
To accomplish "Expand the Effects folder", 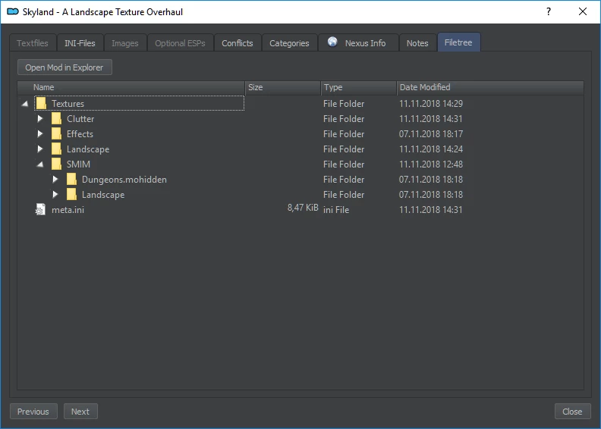I will pos(40,133).
